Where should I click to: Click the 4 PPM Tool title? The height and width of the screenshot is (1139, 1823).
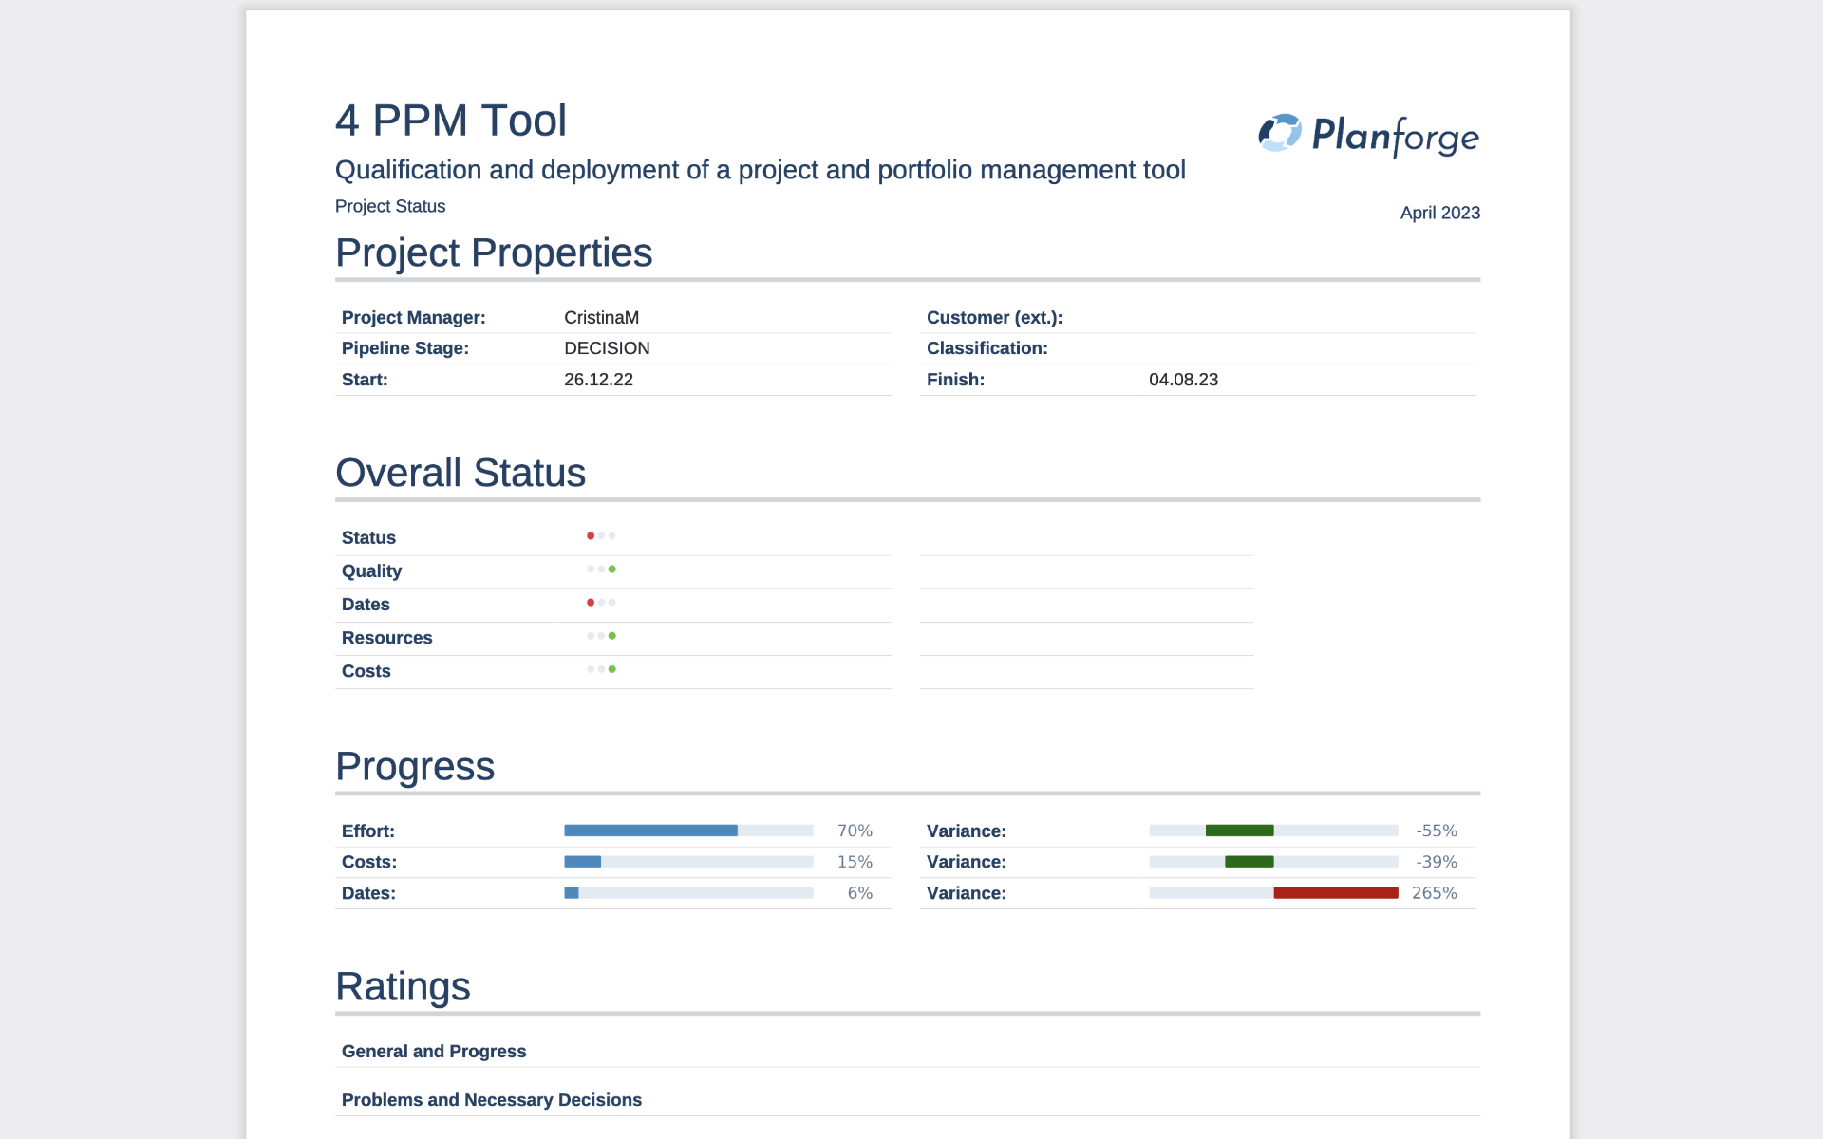[451, 120]
